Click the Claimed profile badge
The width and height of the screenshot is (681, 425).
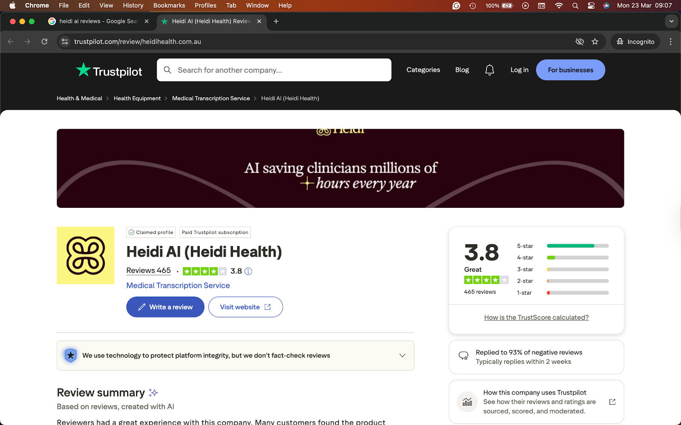151,232
